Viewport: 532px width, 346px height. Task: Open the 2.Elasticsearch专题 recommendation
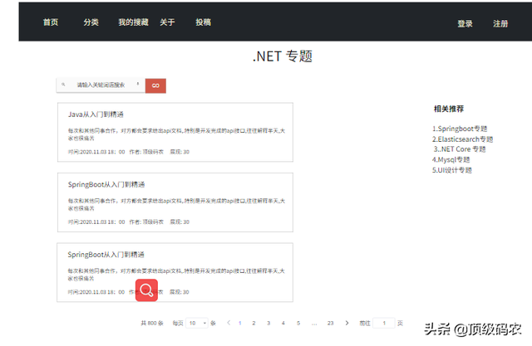tap(462, 139)
